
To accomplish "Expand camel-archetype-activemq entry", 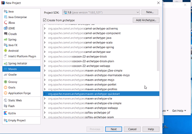I will [x=45, y=28].
